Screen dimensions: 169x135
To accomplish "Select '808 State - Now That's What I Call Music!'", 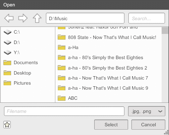I will [x=112, y=37].
